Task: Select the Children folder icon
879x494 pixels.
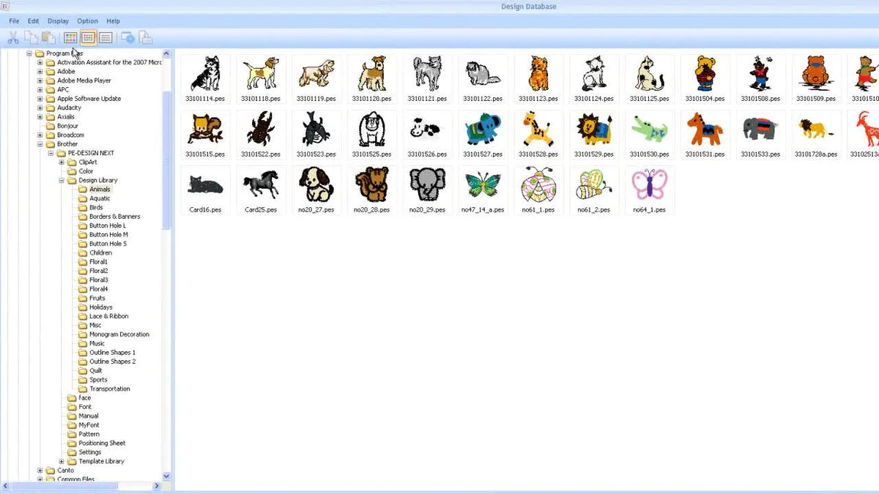Action: tap(83, 252)
